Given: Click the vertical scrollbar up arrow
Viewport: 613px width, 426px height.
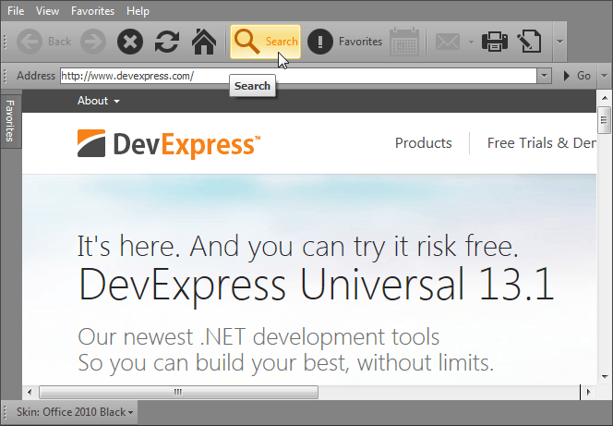Looking at the screenshot, I should 605,98.
